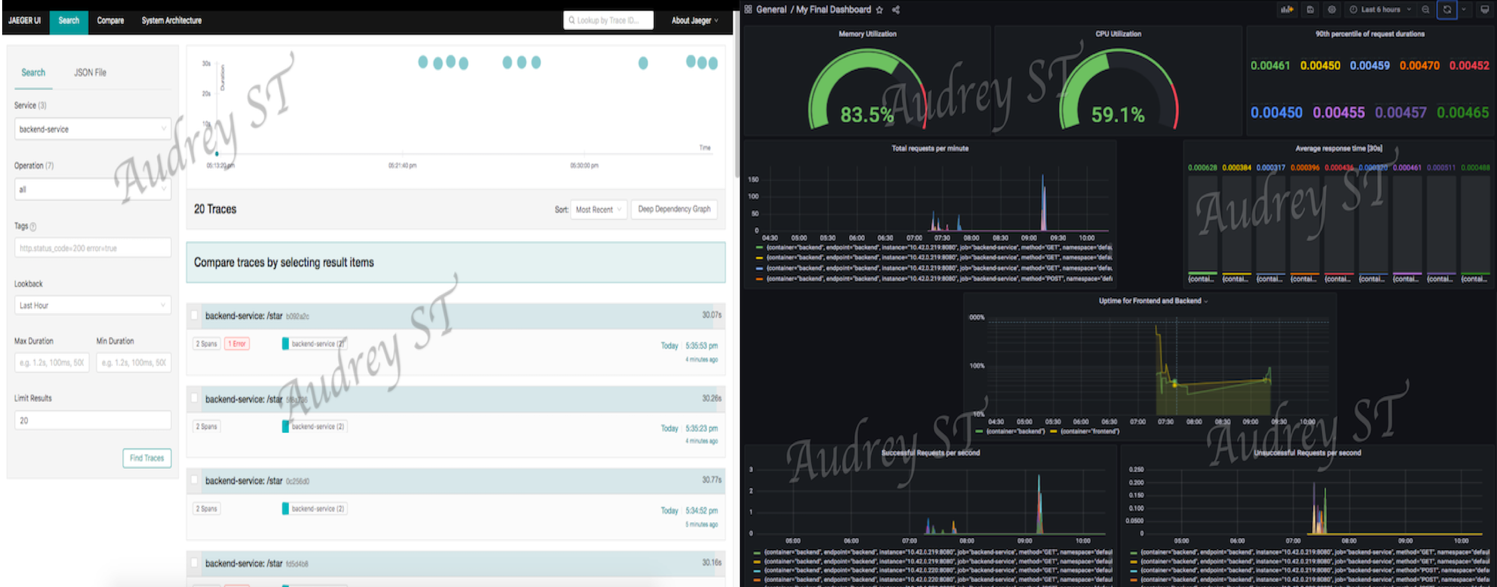Viewport: 1497px width, 587px height.
Task: Click the Deep Dependency Graph button
Action: [673, 210]
